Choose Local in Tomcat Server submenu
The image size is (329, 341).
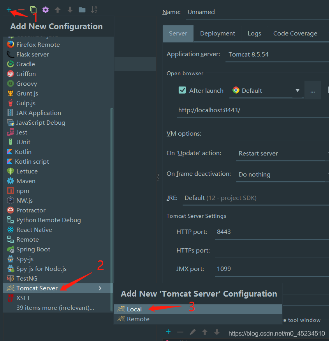click(x=198, y=309)
